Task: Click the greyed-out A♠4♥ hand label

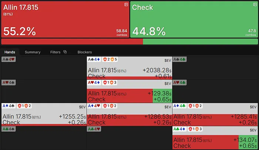Action: [9, 59]
